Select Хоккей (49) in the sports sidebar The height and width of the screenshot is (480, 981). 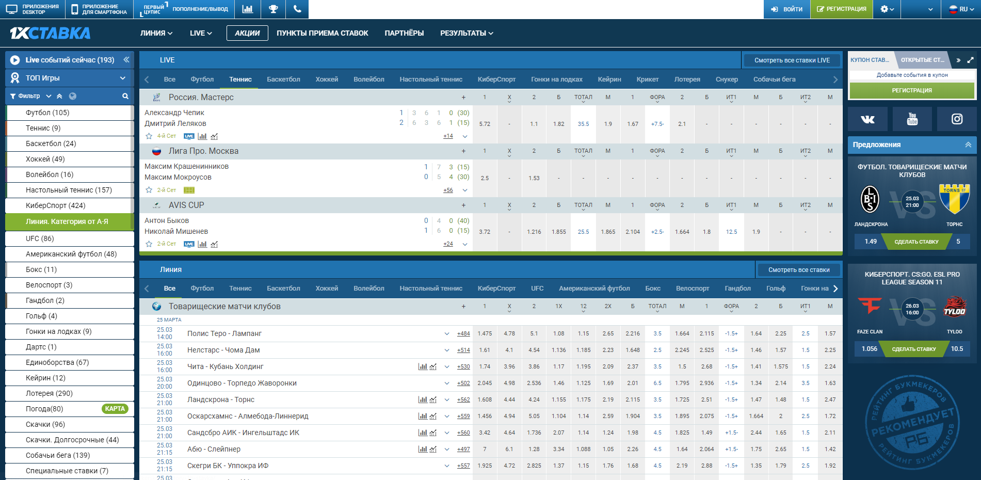[45, 159]
